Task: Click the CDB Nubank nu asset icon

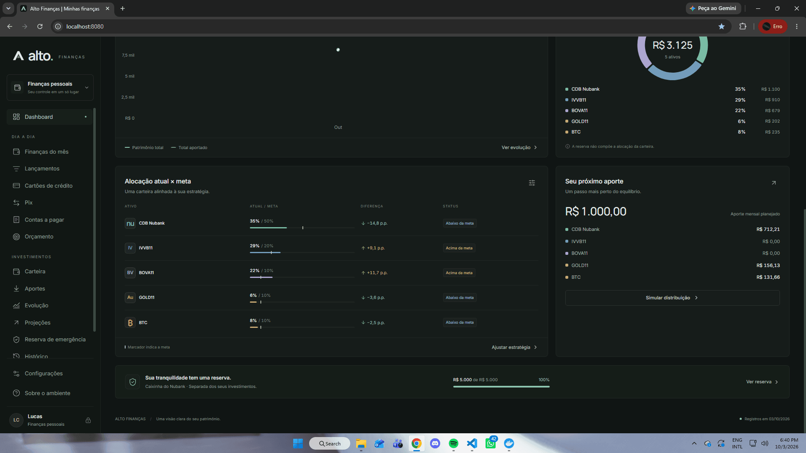Action: (x=130, y=223)
